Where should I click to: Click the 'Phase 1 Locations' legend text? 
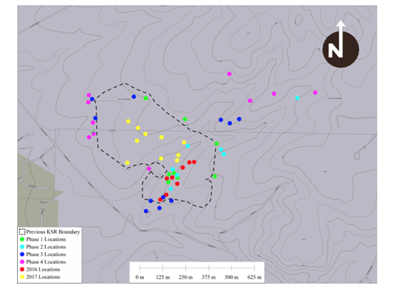46,239
